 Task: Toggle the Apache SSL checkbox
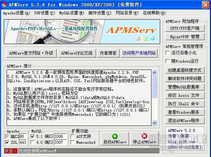(x=7, y=142)
